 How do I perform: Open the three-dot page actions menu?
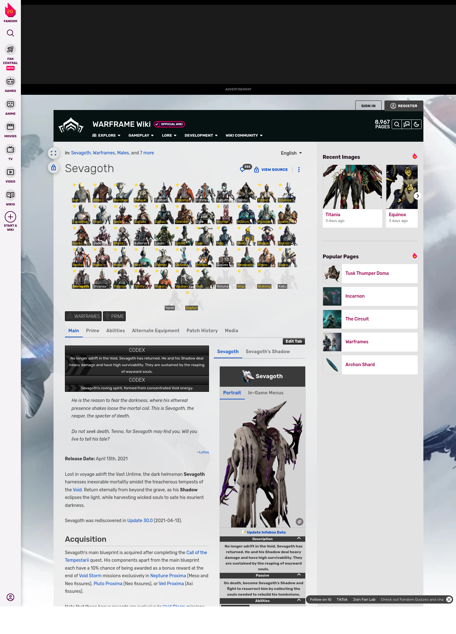click(x=299, y=170)
